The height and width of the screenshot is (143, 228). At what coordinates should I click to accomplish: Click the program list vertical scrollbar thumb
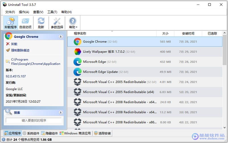tap(225, 50)
